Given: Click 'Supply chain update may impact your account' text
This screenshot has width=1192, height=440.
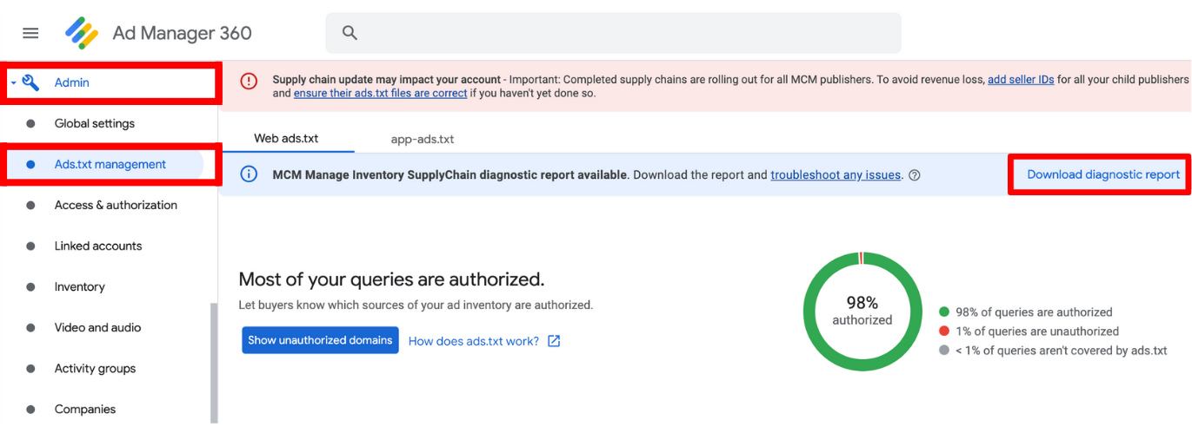Looking at the screenshot, I should coord(387,79).
